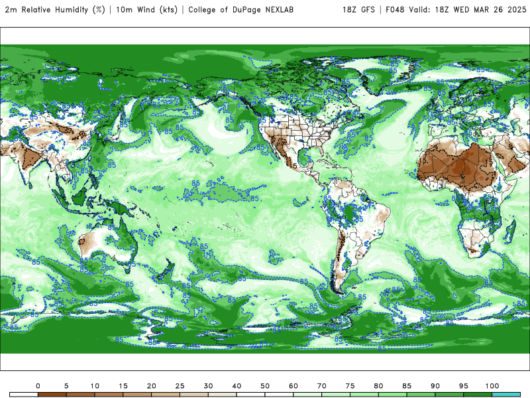Click the '70' label on the legend
The height and width of the screenshot is (398, 530).
coord(322,386)
